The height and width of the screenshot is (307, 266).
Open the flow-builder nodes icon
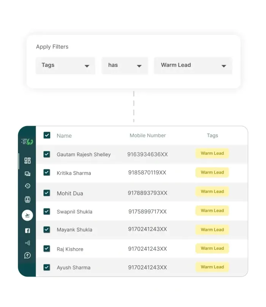[x=27, y=243]
